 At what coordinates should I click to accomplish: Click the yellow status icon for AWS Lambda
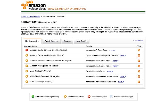(x=27, y=82)
